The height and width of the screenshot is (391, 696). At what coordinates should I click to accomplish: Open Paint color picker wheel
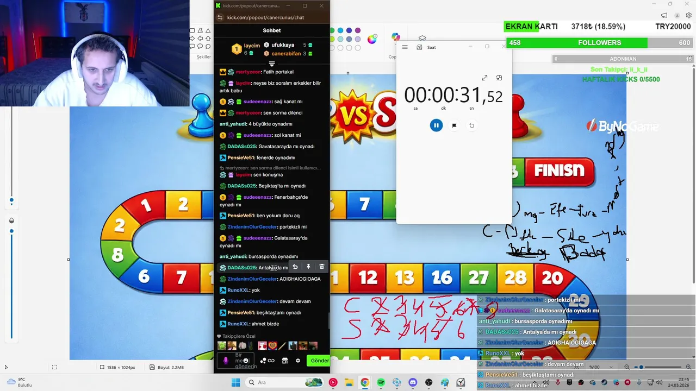coord(372,39)
